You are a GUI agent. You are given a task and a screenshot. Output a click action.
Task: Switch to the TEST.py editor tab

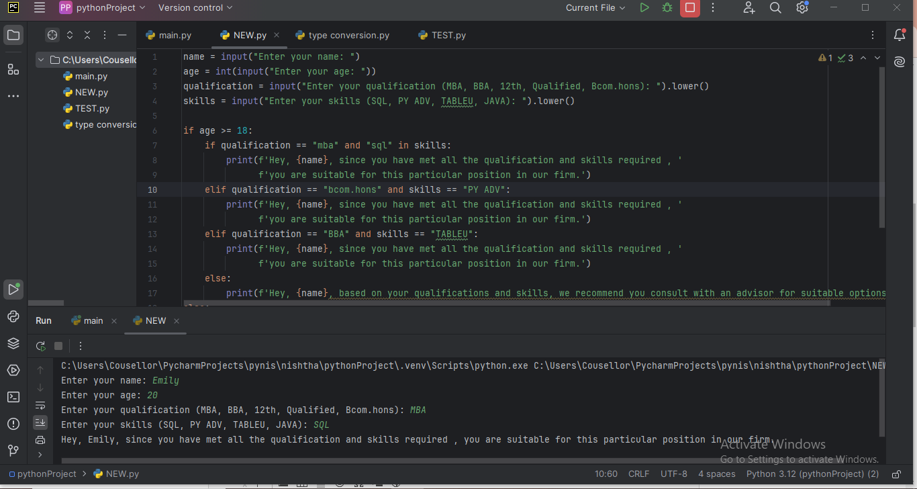click(x=442, y=35)
